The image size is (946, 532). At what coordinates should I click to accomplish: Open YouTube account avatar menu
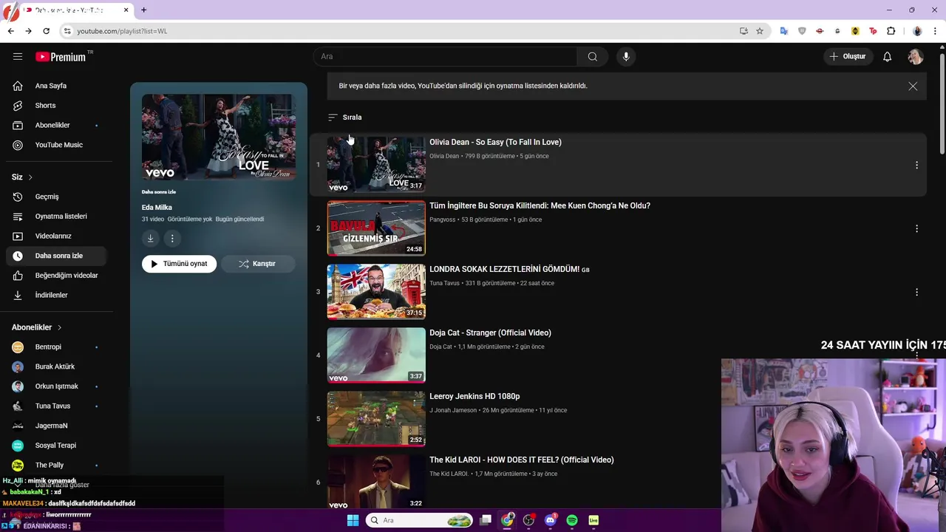(x=916, y=56)
